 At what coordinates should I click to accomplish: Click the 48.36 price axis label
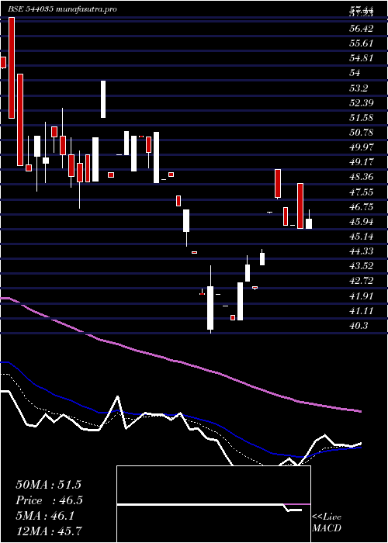[362, 178]
